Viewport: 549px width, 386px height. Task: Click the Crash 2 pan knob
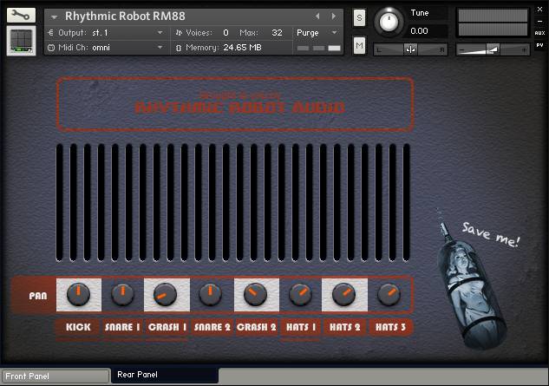pos(255,295)
